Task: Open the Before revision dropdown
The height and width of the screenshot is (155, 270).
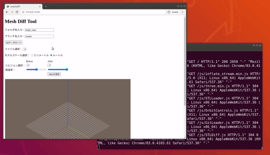Action: click(28, 65)
